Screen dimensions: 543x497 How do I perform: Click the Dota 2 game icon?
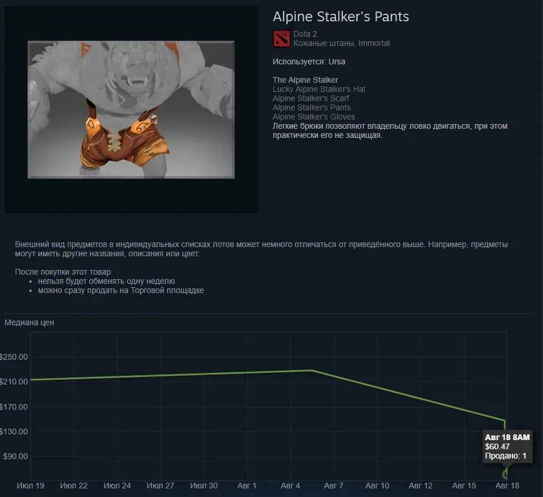pyautogui.click(x=281, y=38)
